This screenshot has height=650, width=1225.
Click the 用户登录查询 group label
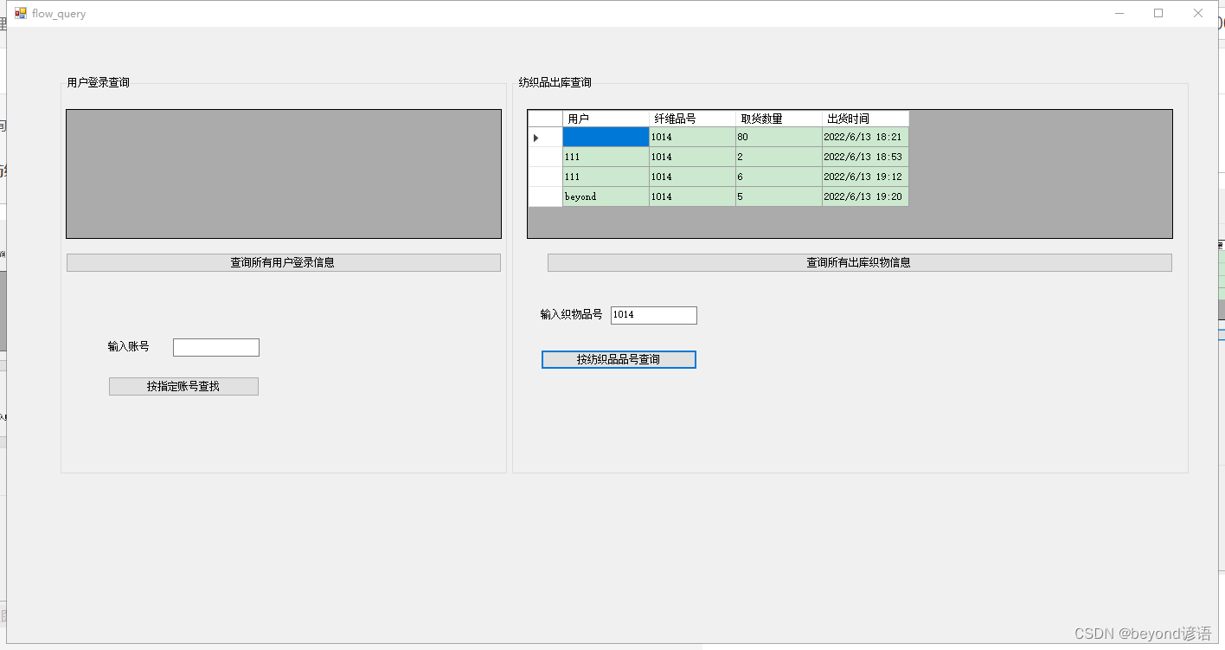coord(99,83)
